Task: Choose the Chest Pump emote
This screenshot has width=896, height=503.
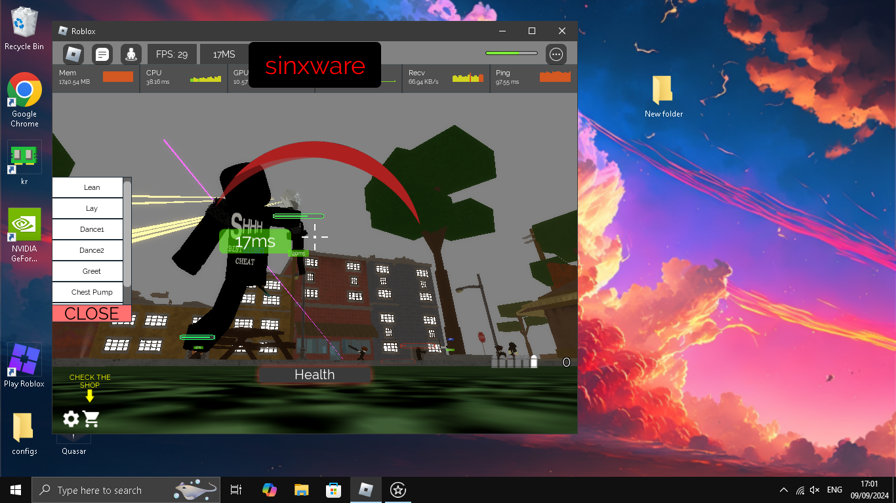Action: pos(88,292)
